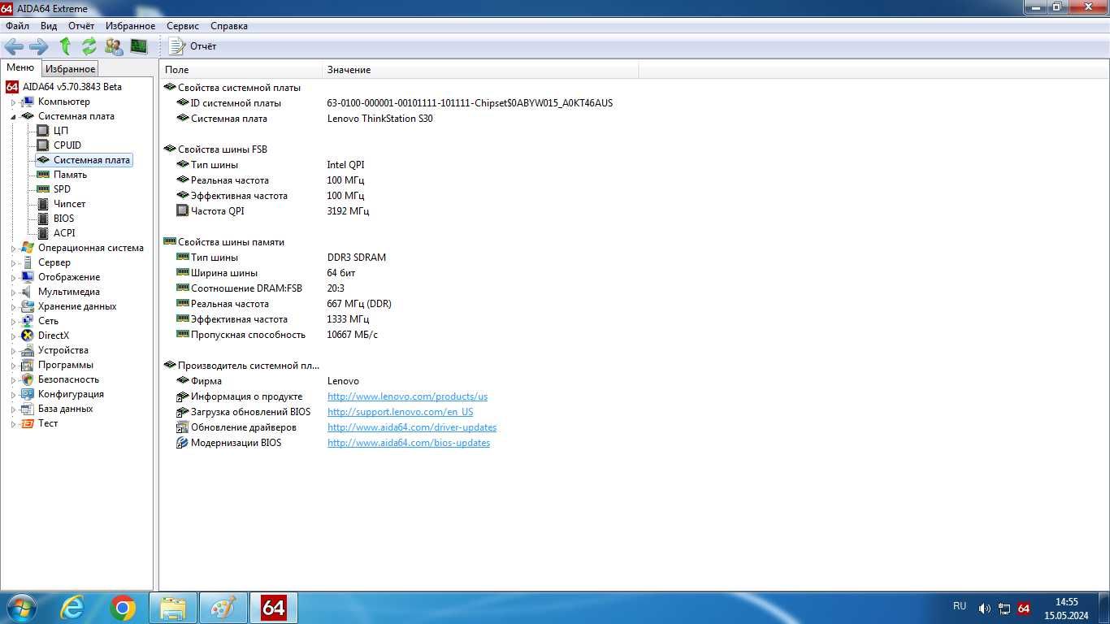The width and height of the screenshot is (1110, 624).
Task: Open File Explorer from the taskbar
Action: pos(173,608)
